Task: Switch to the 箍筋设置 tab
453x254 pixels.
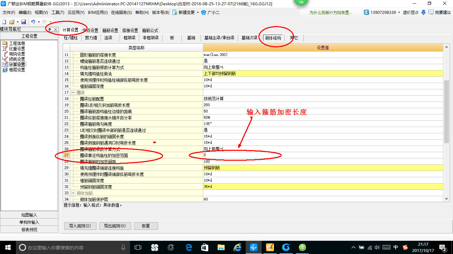Action: point(110,30)
